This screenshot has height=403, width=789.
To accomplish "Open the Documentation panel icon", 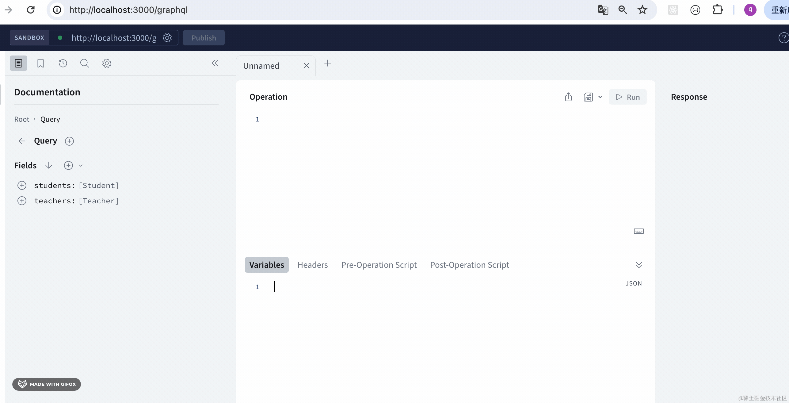I will click(18, 63).
